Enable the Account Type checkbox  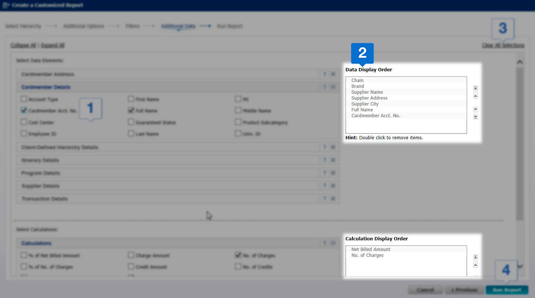[24, 99]
